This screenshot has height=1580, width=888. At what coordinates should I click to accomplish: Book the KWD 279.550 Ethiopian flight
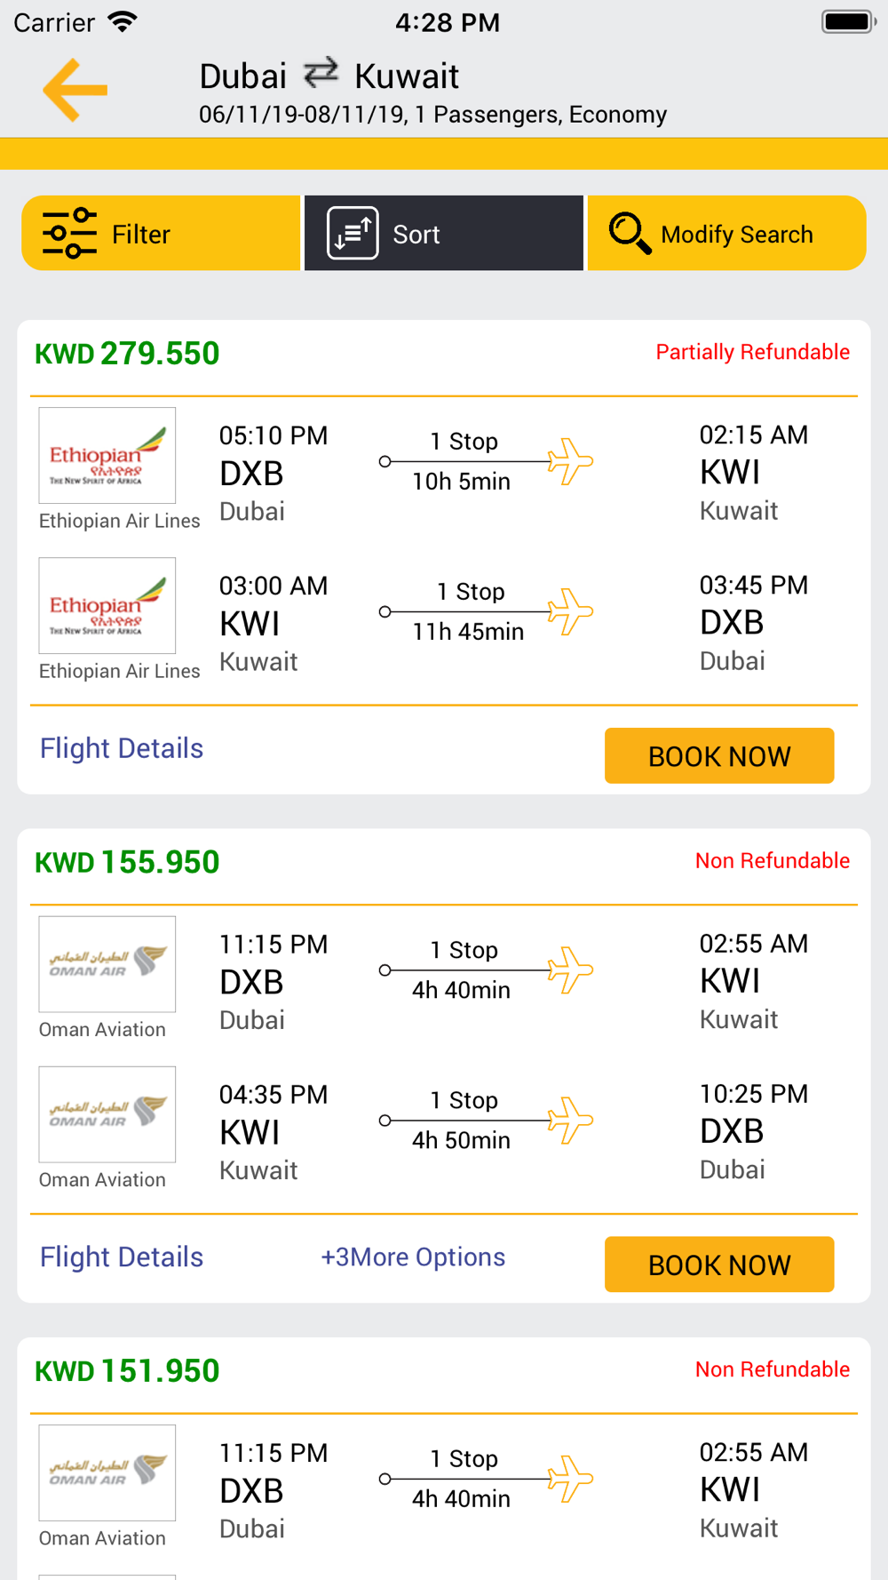(x=719, y=756)
